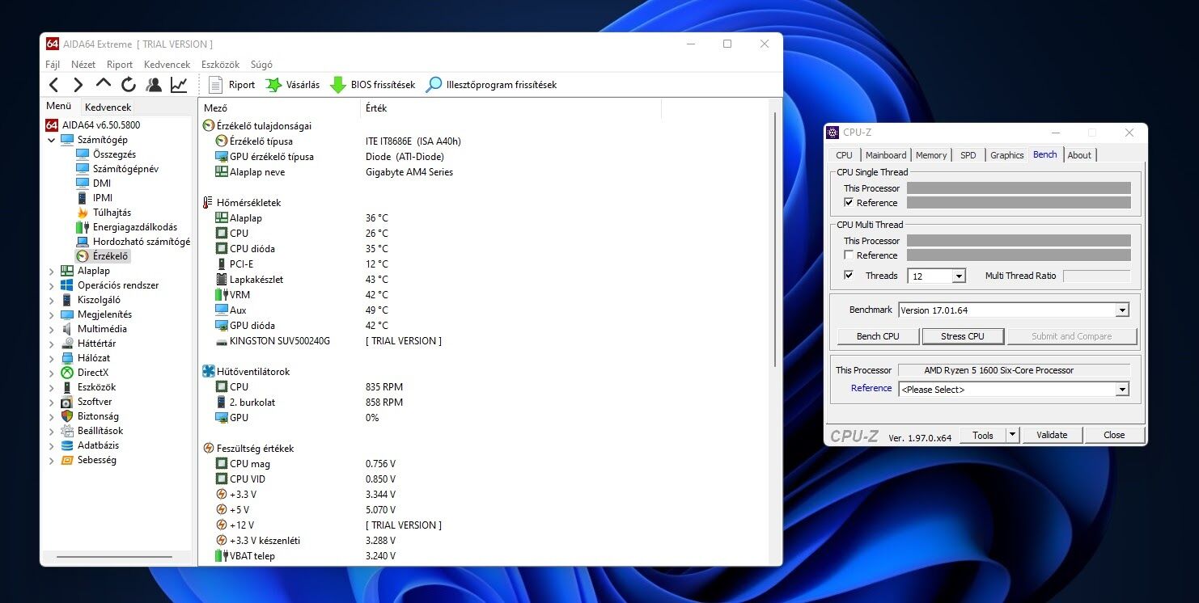The width and height of the screenshot is (1199, 603).
Task: Click the Close button in CPU-Z
Action: click(x=1114, y=435)
